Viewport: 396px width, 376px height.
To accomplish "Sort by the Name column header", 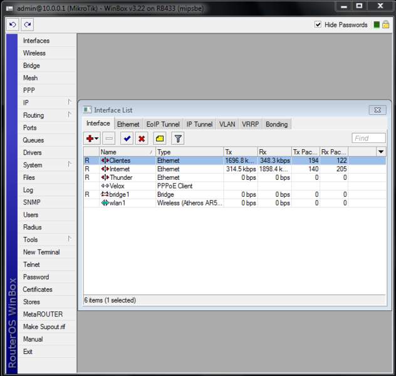I will point(127,152).
